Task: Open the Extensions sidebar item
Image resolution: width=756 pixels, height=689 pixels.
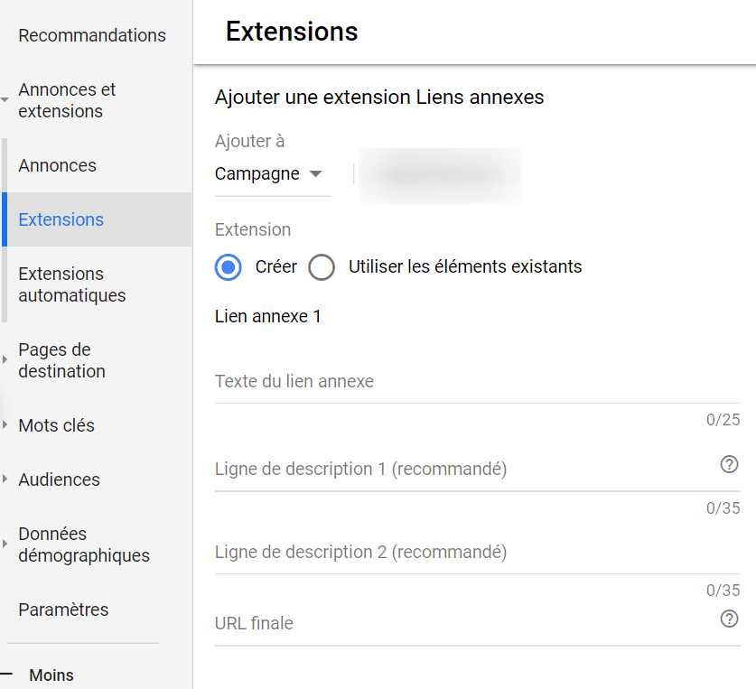Action: [61, 219]
